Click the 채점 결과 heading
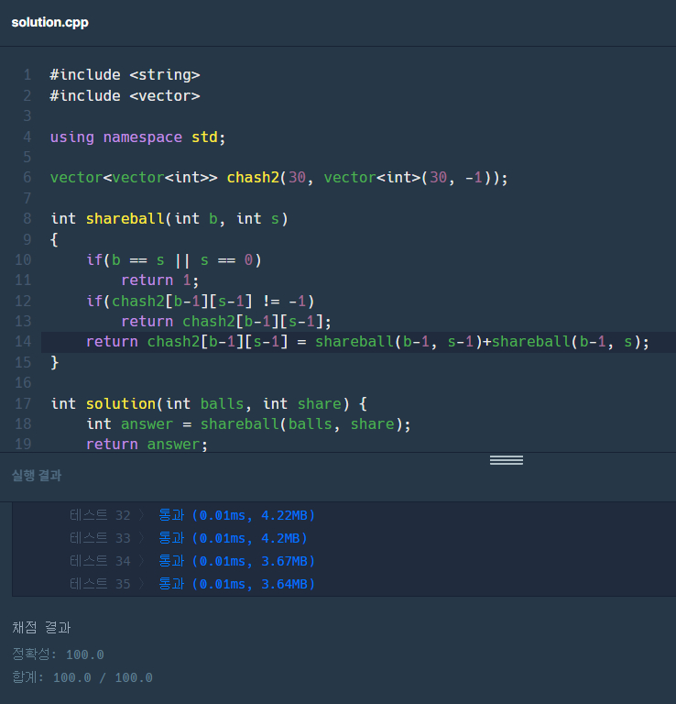676x704 pixels. tap(41, 628)
